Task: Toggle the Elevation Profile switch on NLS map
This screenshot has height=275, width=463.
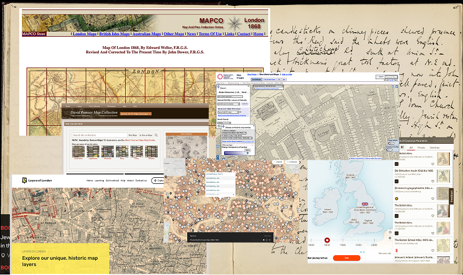Action: 389,150
